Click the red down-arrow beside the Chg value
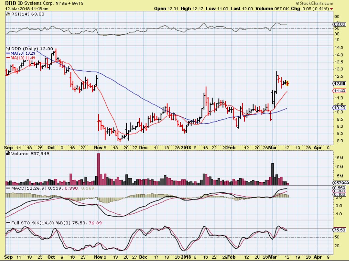Viewport: 349px width, 261px height. [x=332, y=9]
